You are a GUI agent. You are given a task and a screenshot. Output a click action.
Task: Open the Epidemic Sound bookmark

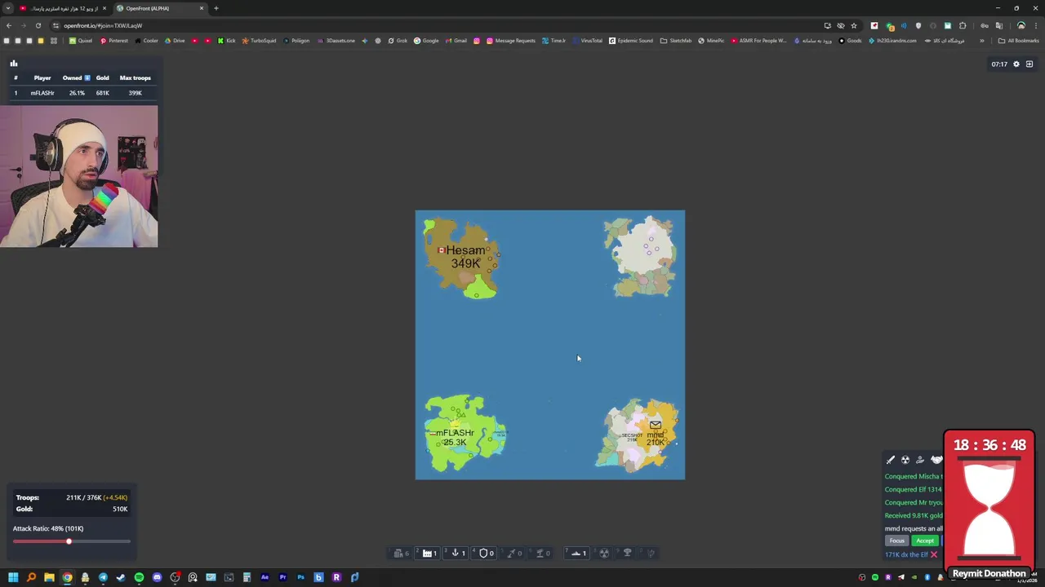(631, 41)
